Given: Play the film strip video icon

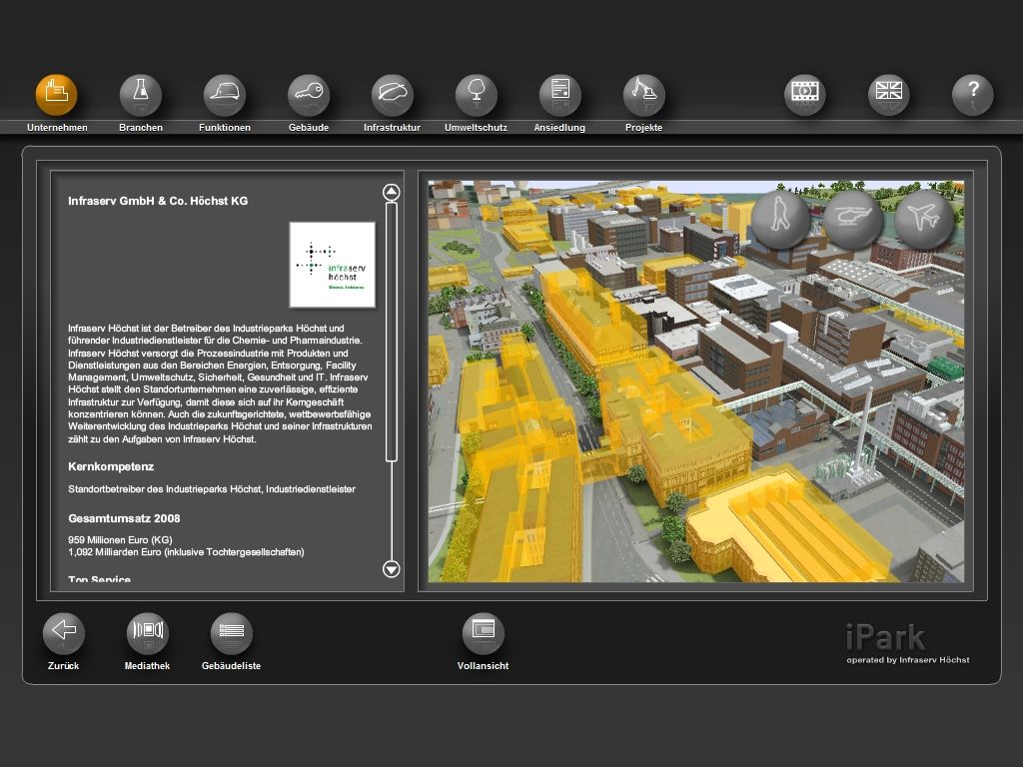Looking at the screenshot, I should pos(804,95).
